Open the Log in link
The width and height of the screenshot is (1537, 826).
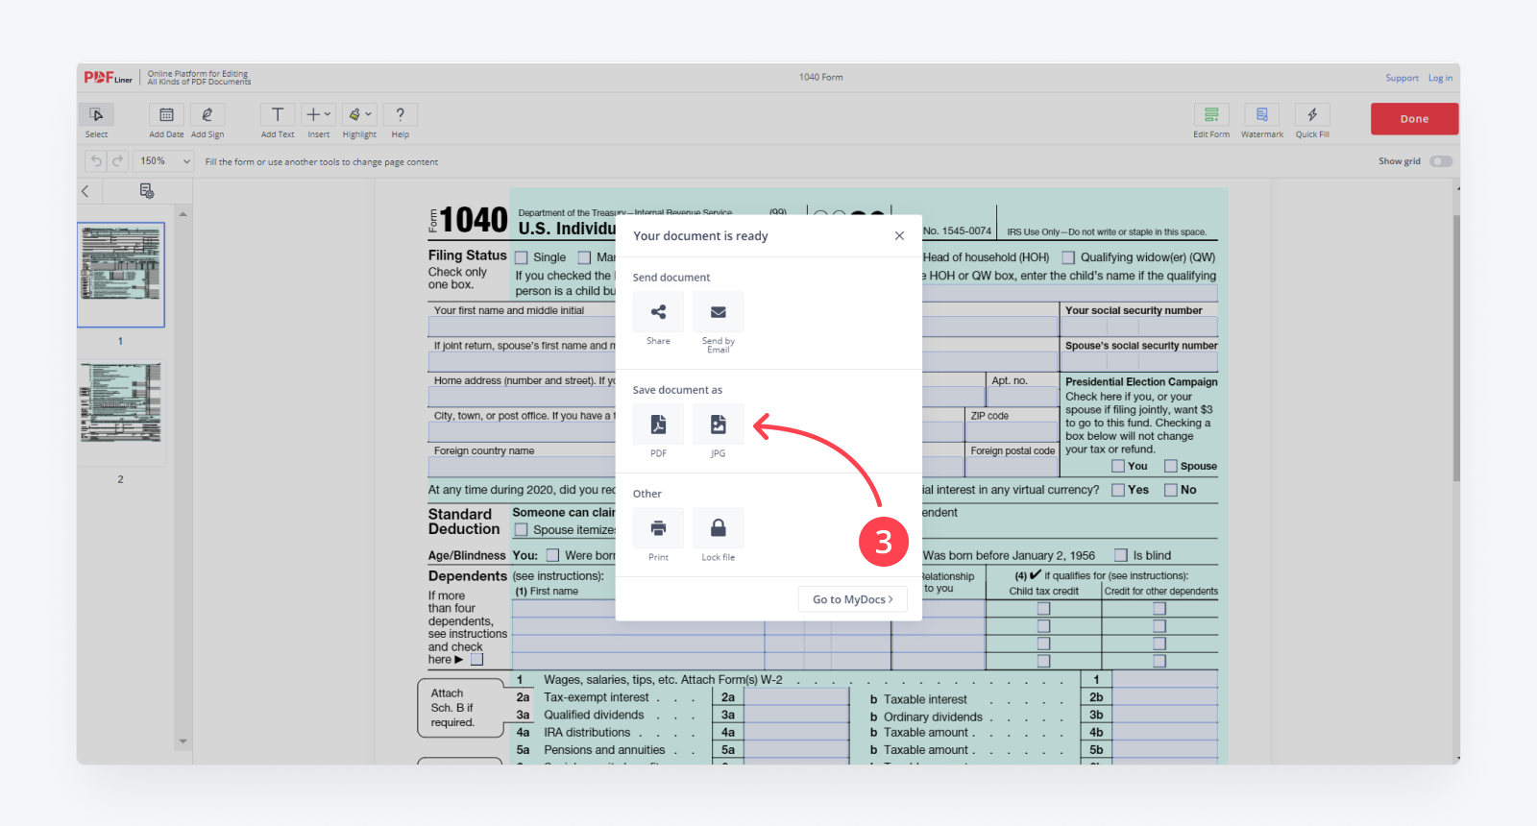[1440, 78]
